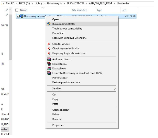Click Kaspersky icon beside Kaspersky Application Advisor
Viewport: 158px width, 138px height.
(x=49, y=53)
